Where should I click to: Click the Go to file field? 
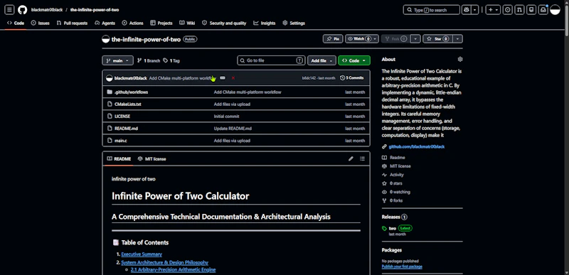(272, 60)
